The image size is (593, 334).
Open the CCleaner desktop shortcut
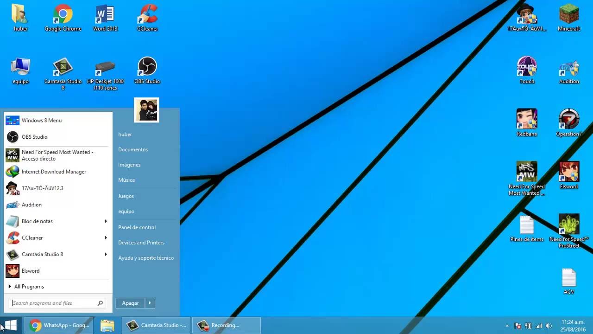[x=147, y=18]
